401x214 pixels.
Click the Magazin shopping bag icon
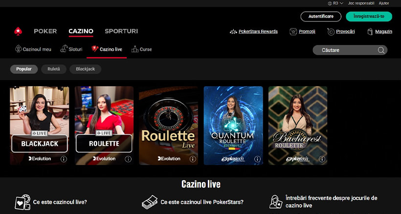tap(370, 32)
